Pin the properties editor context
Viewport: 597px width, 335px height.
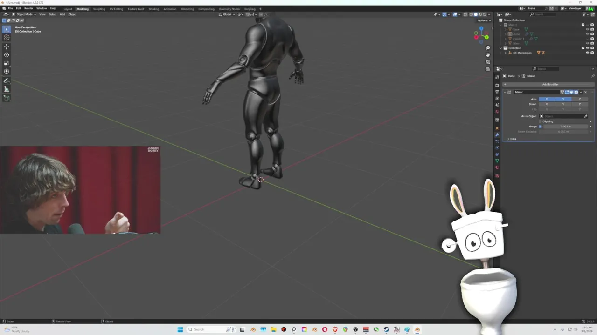click(593, 76)
